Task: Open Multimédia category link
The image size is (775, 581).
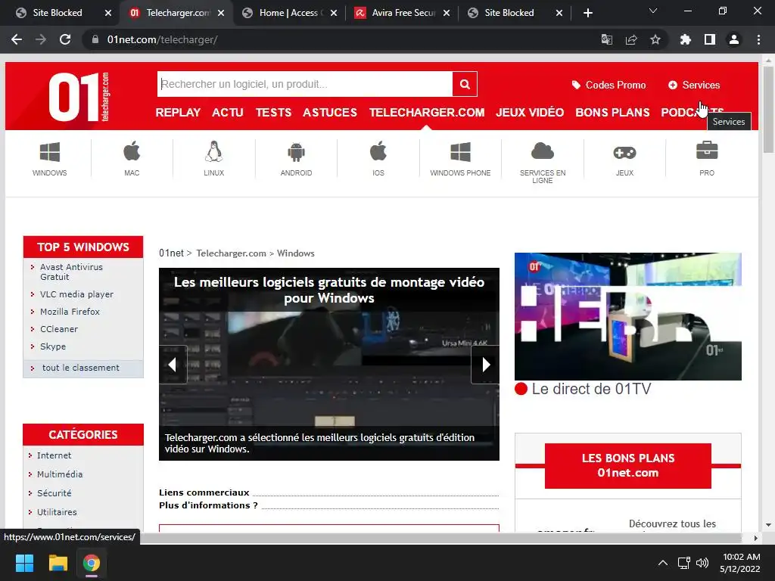Action: click(x=60, y=474)
